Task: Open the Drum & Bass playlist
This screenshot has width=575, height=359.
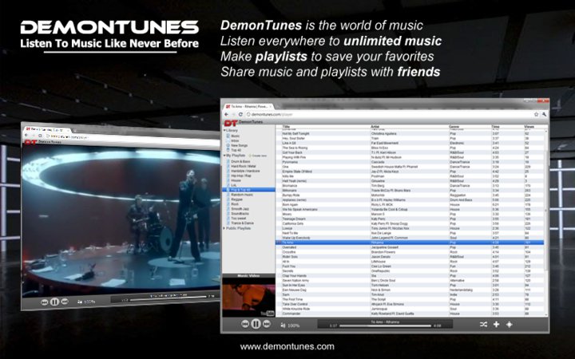Action: (240, 161)
